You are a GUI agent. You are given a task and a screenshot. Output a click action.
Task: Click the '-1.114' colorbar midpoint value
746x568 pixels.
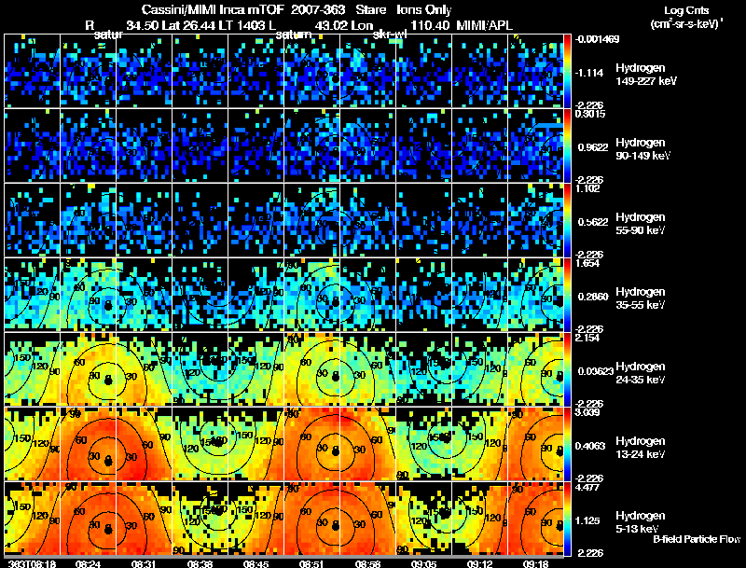(x=589, y=73)
